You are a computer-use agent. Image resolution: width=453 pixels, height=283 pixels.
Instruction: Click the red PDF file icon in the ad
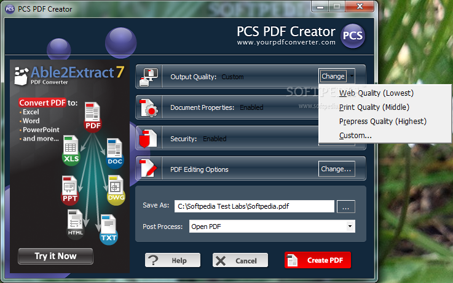92,117
